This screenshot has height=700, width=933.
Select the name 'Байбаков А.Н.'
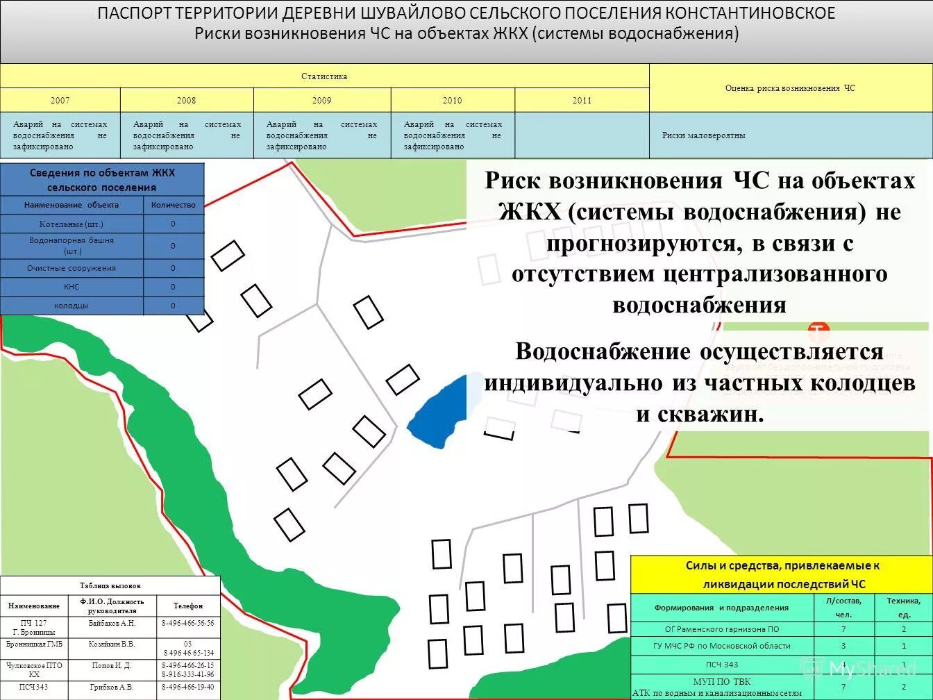pos(112,623)
